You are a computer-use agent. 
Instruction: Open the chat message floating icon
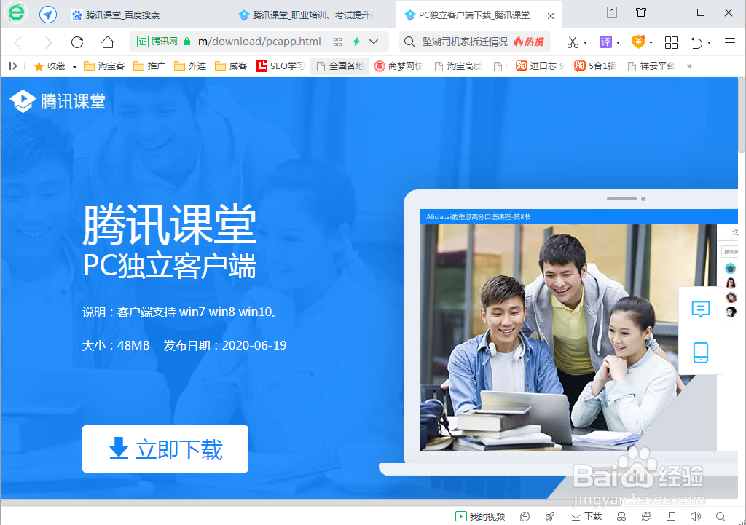(x=700, y=309)
